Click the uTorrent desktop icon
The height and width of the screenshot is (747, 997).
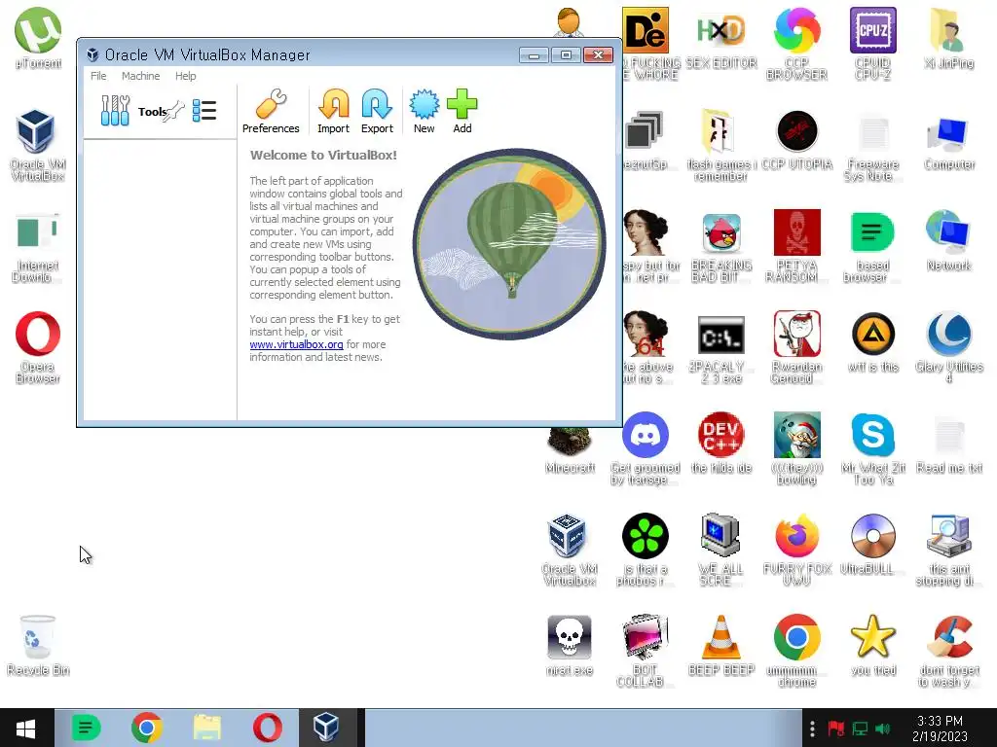pos(38,38)
